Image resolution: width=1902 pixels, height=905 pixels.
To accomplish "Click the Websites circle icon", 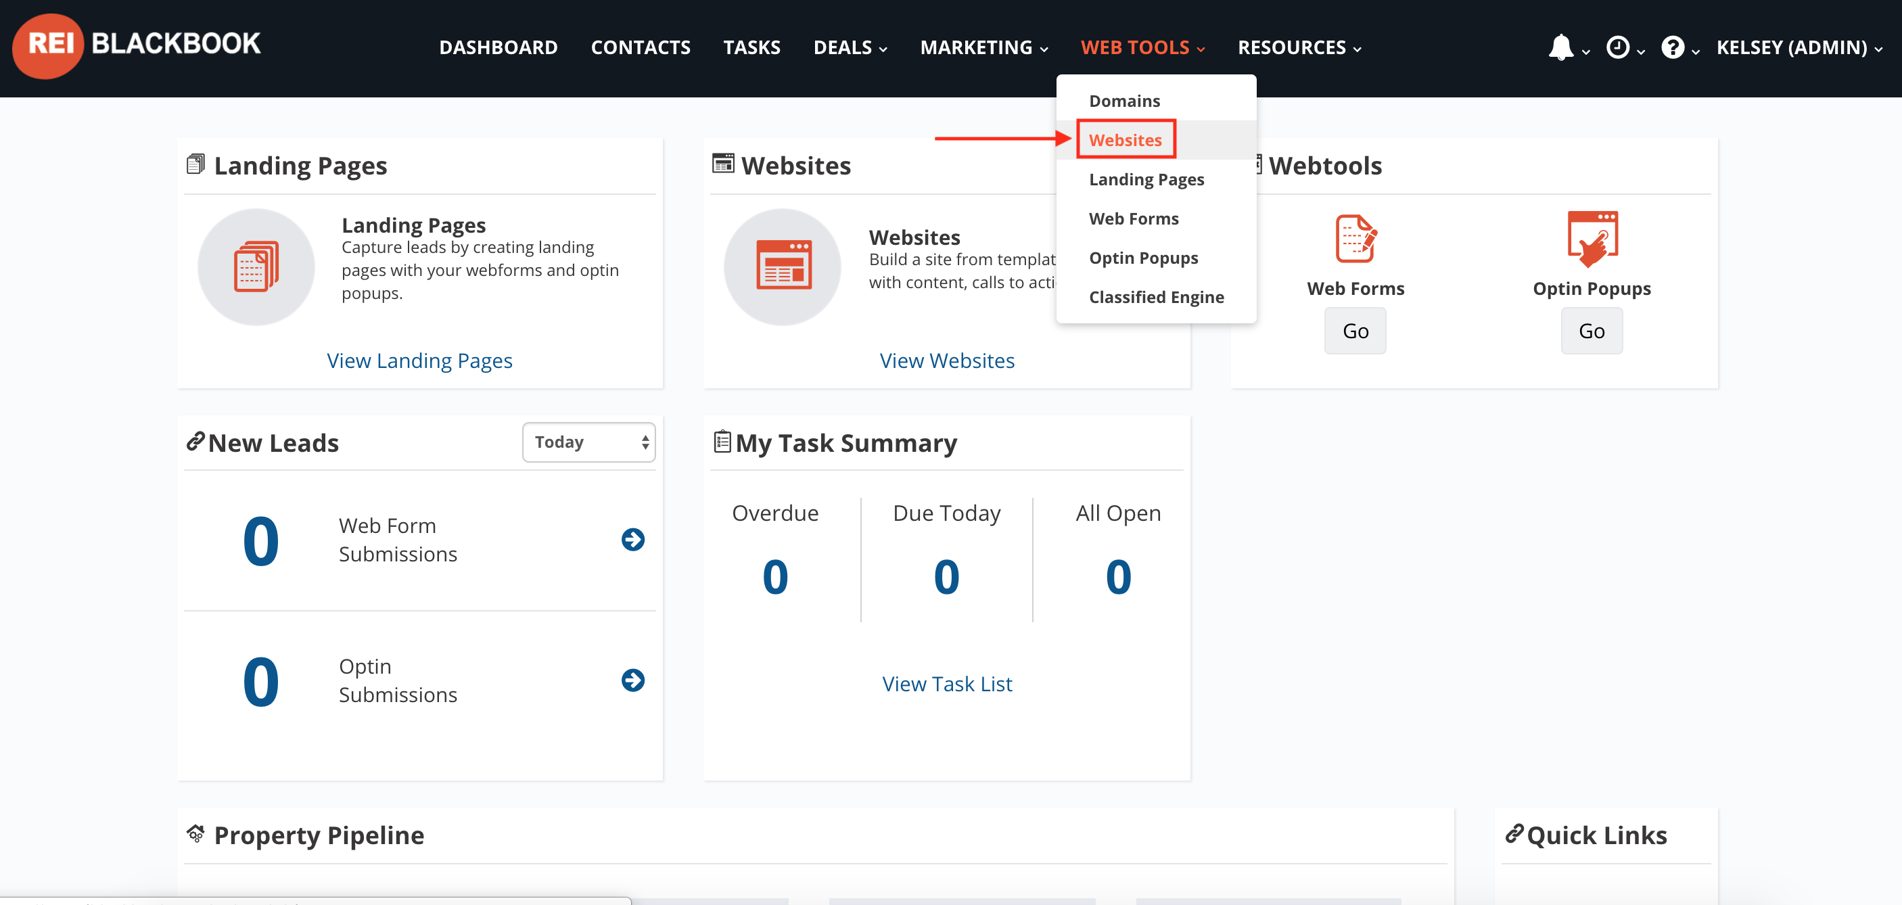I will 783,266.
